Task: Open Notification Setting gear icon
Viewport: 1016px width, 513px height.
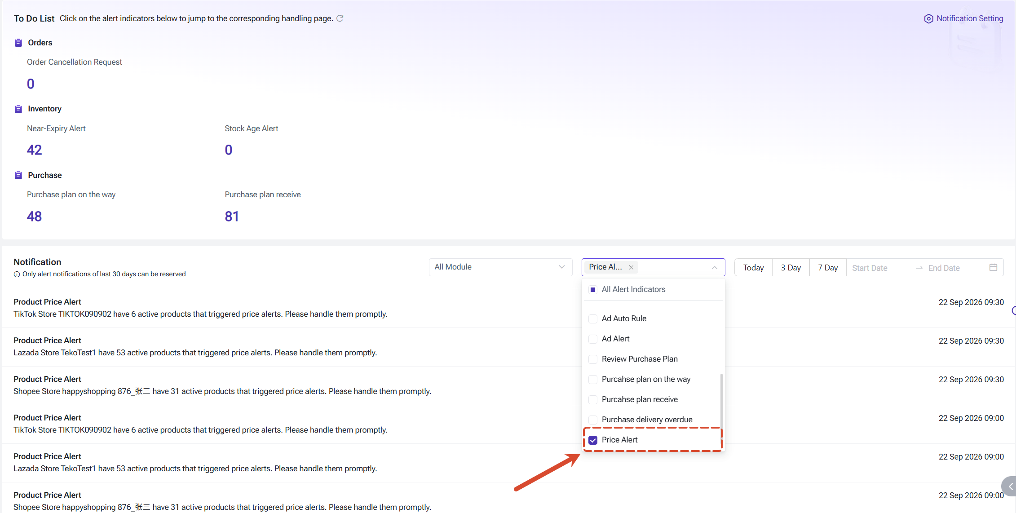Action: click(x=928, y=19)
